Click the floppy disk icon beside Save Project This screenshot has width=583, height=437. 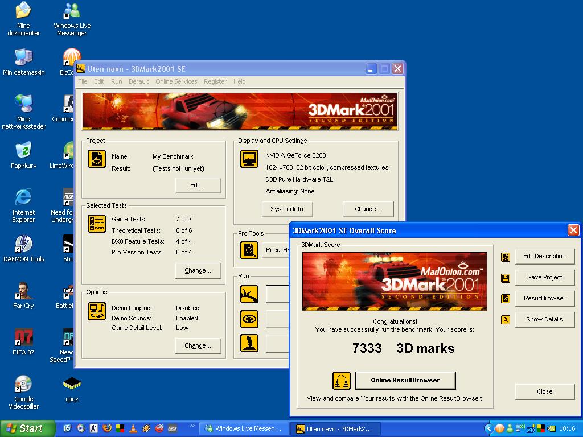pos(506,278)
